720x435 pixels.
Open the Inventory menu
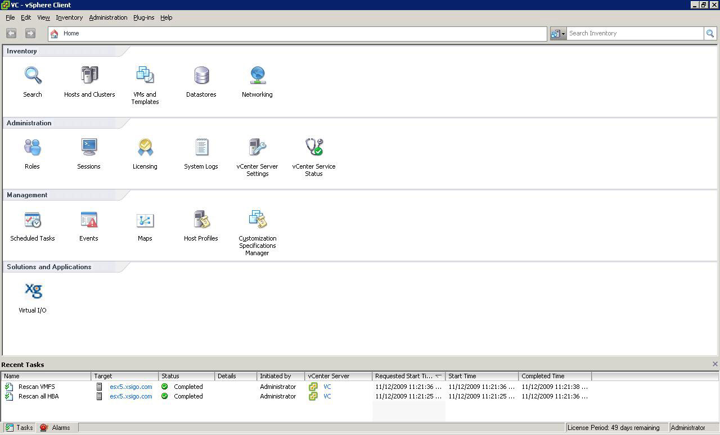[x=69, y=17]
